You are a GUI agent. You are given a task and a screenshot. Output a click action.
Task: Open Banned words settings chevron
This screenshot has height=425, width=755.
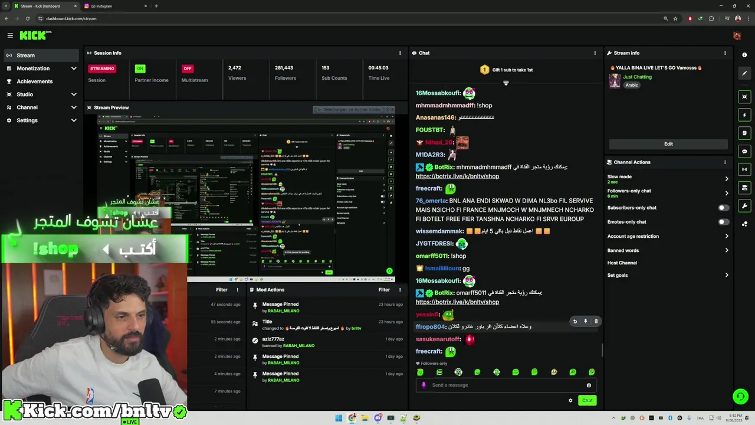726,250
